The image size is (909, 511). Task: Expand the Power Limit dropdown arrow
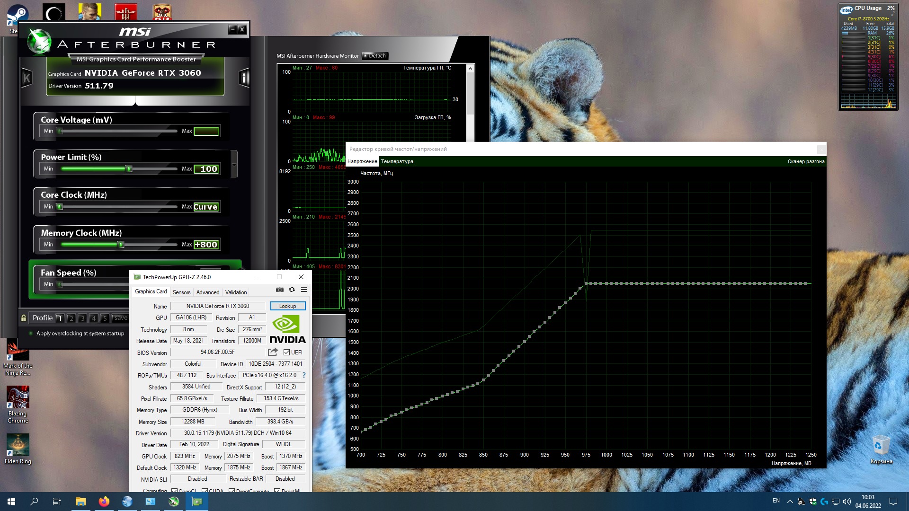click(234, 165)
